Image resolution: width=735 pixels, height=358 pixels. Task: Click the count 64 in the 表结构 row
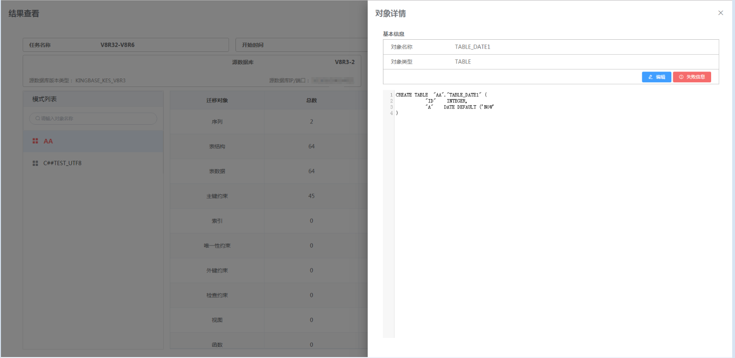click(311, 146)
